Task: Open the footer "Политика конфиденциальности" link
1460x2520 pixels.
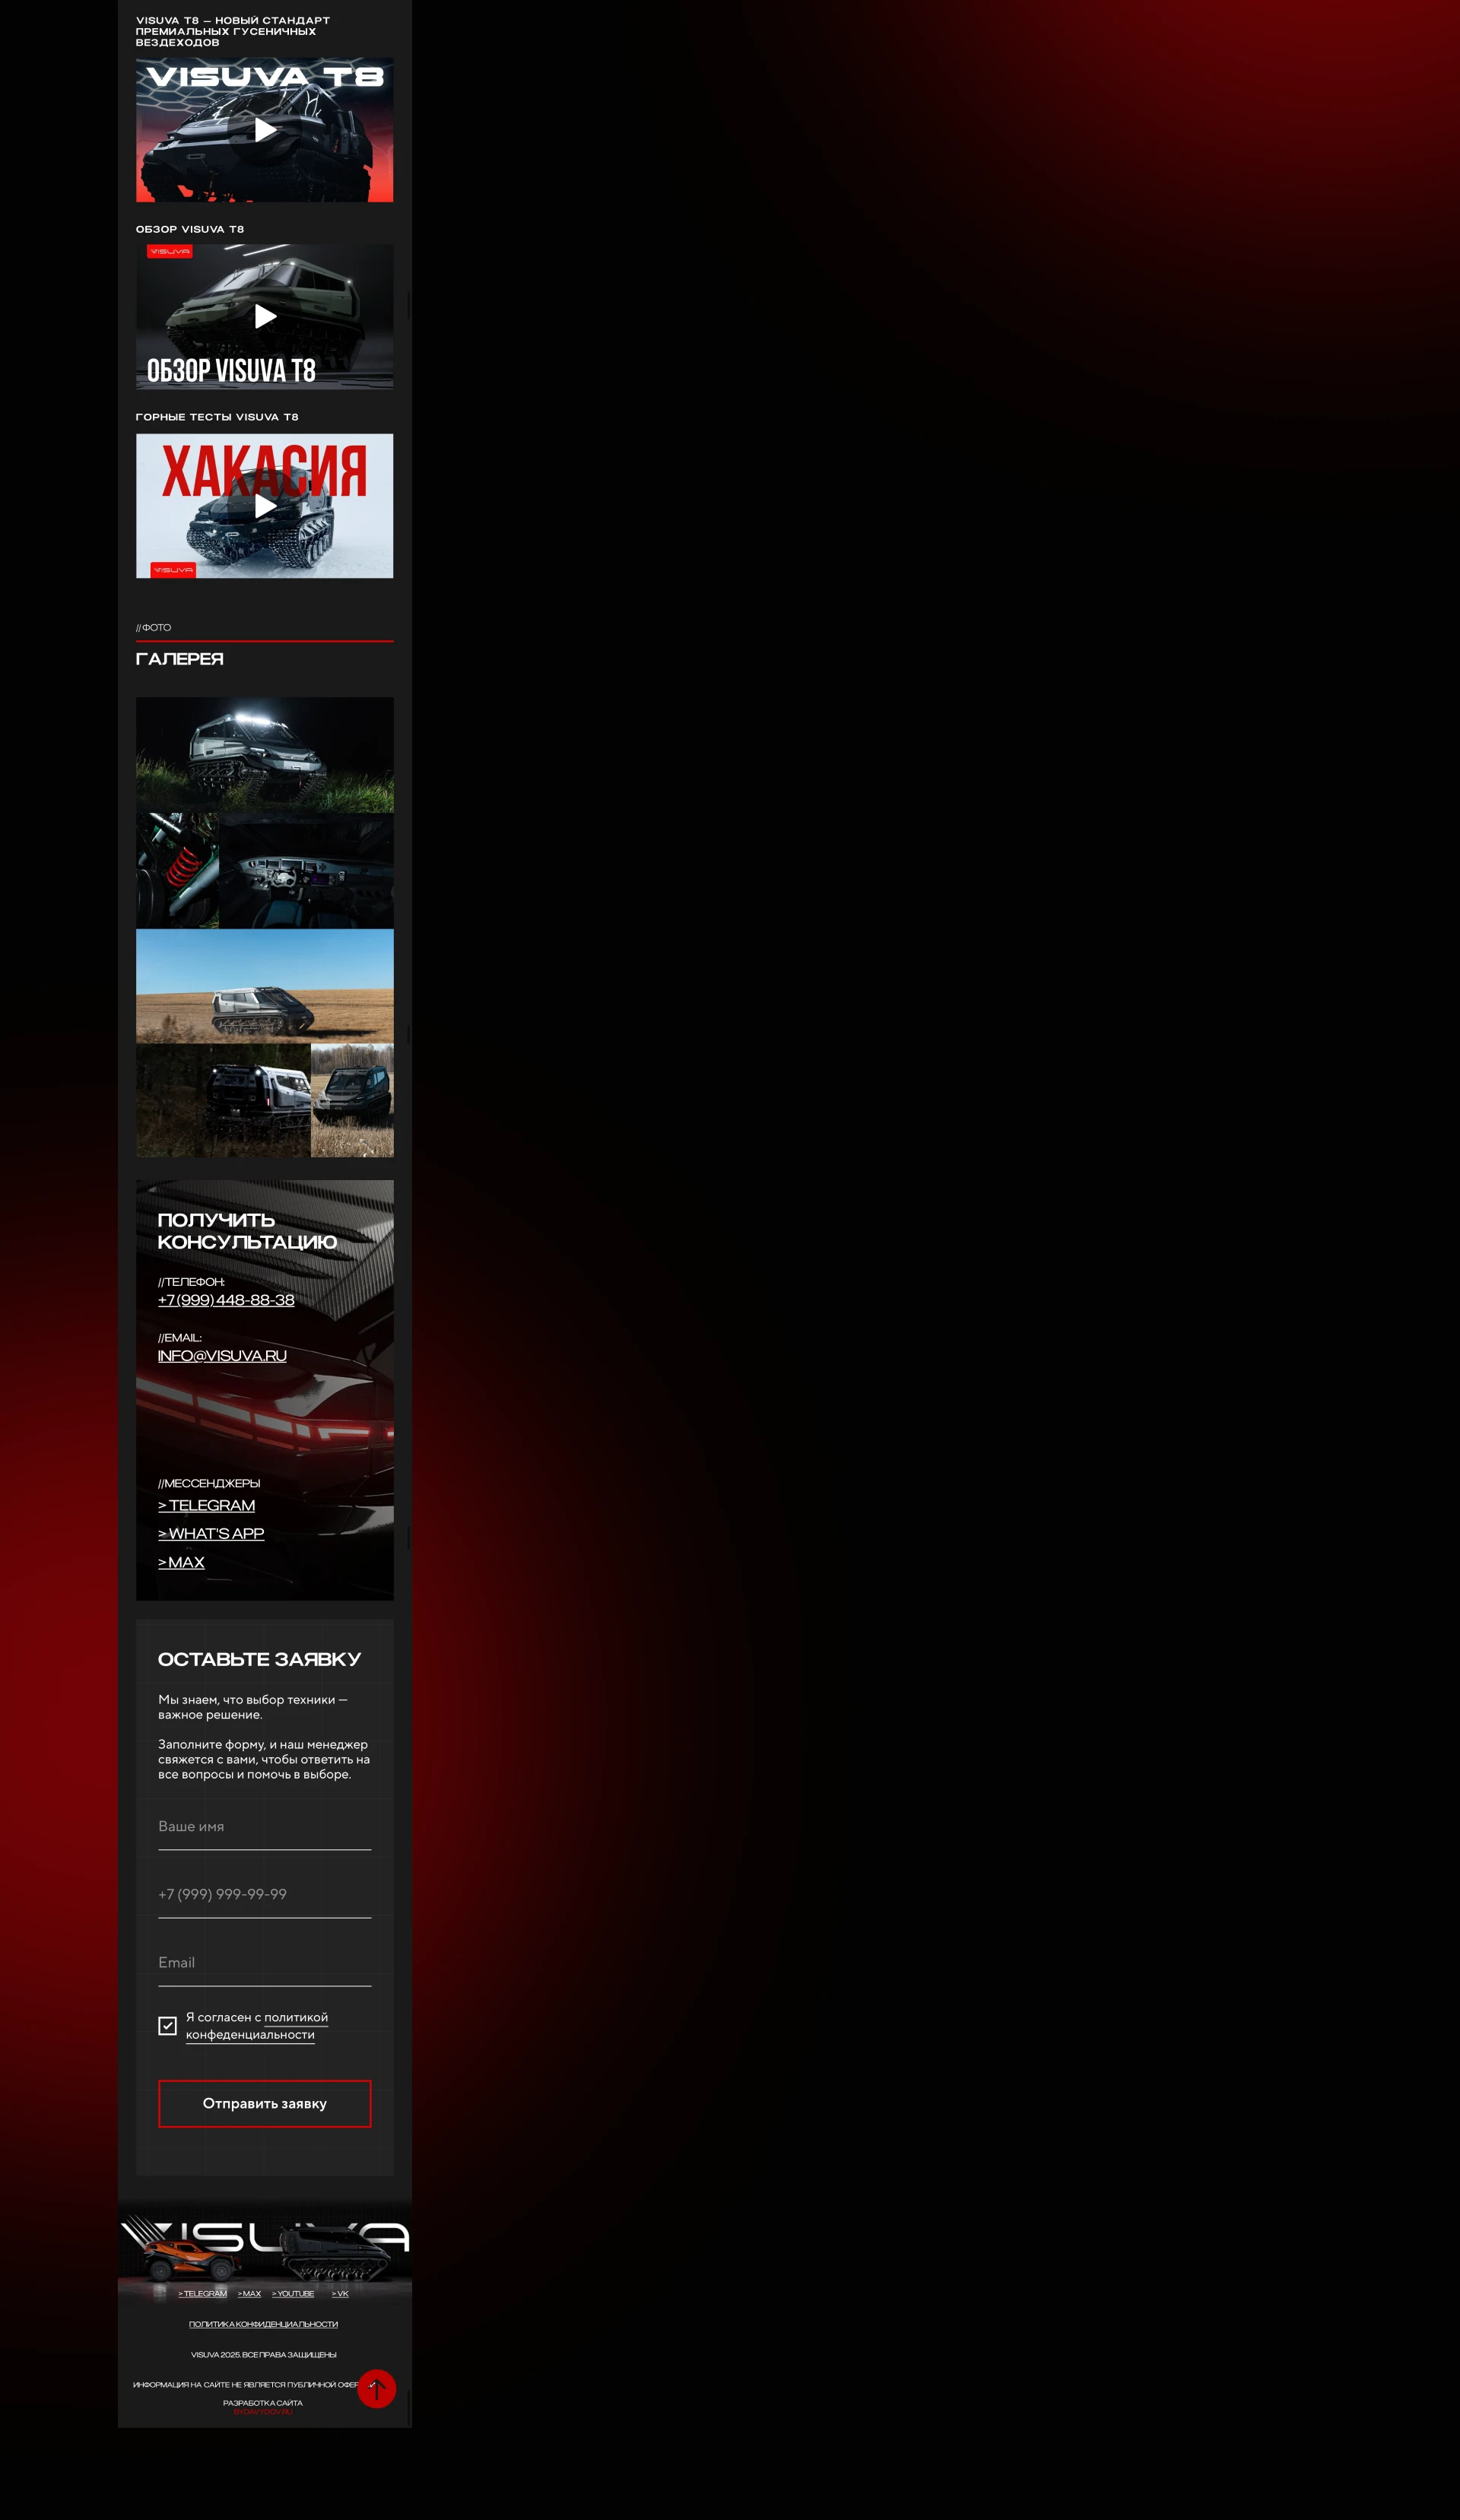Action: click(x=264, y=2324)
